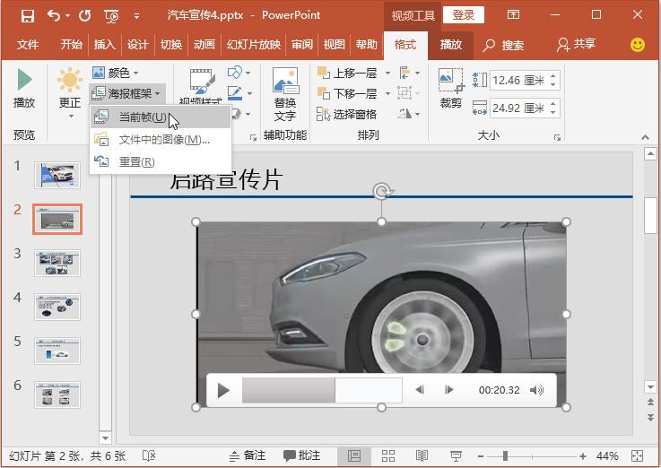Switch to the video 播放 tab
661x468 pixels.
(450, 44)
